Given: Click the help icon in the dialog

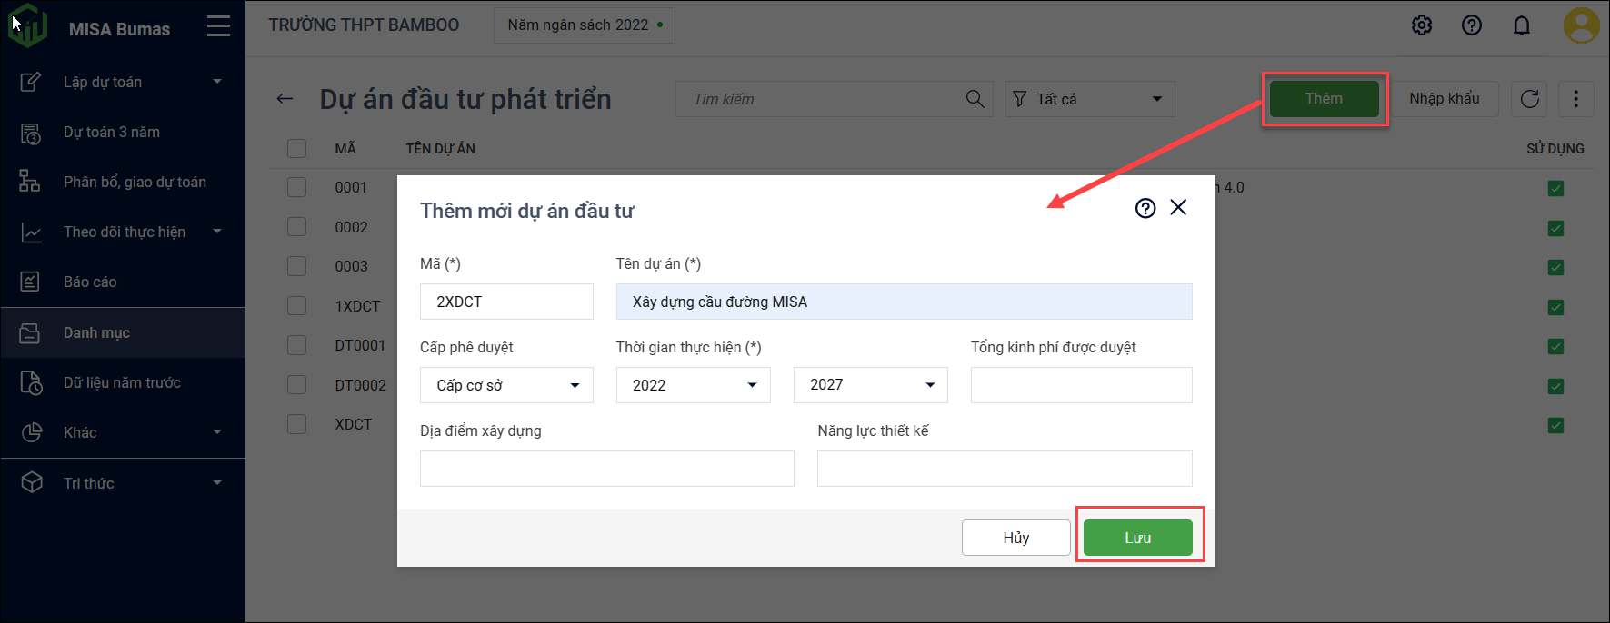Looking at the screenshot, I should 1145,208.
